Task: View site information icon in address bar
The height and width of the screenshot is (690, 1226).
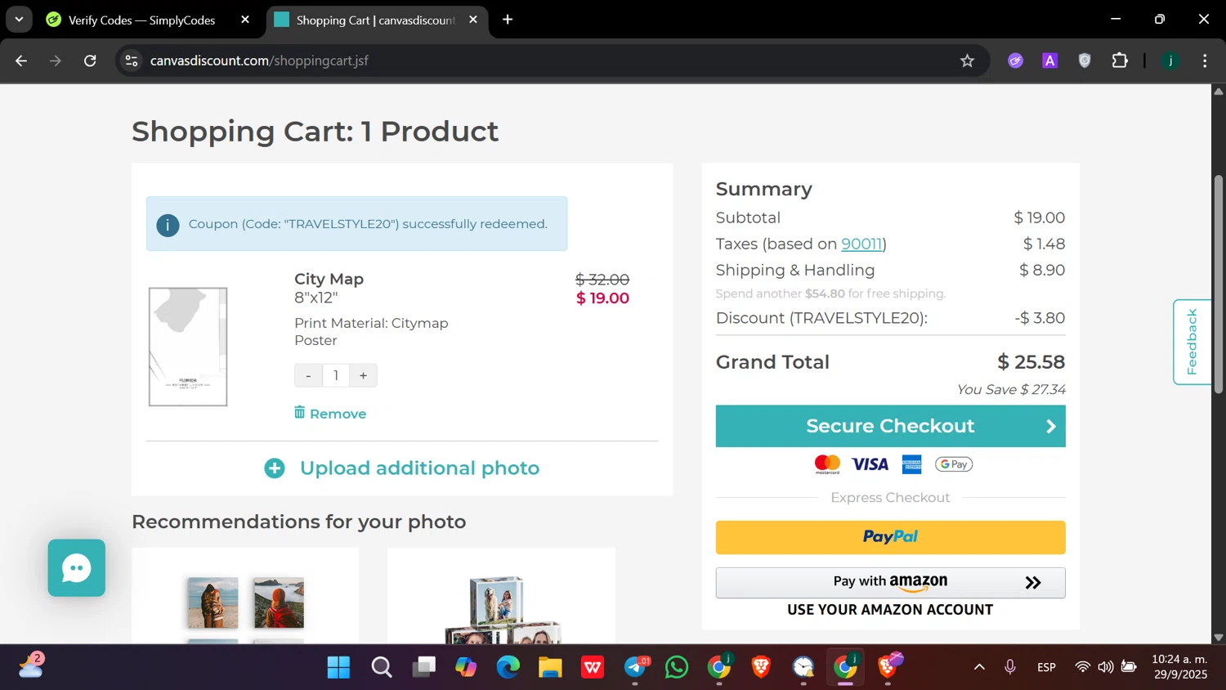Action: pyautogui.click(x=132, y=60)
